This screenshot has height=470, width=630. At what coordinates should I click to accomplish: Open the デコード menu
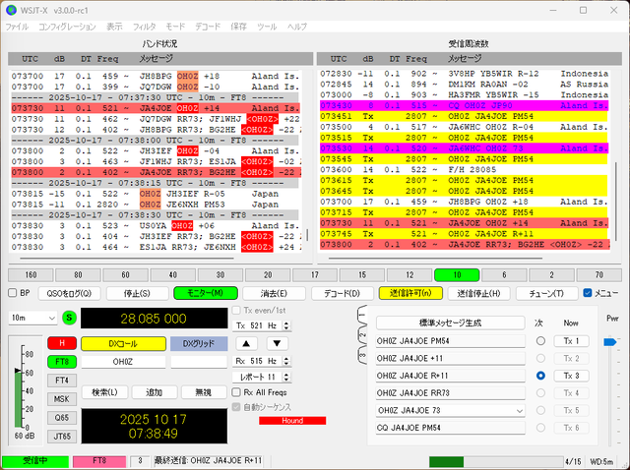click(x=208, y=27)
